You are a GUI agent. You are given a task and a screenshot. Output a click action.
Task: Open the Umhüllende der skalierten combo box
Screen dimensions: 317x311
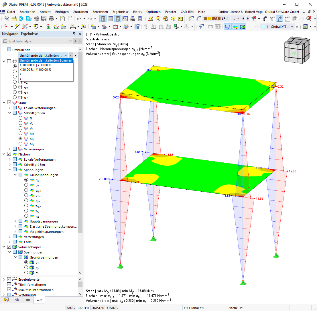click(44, 55)
